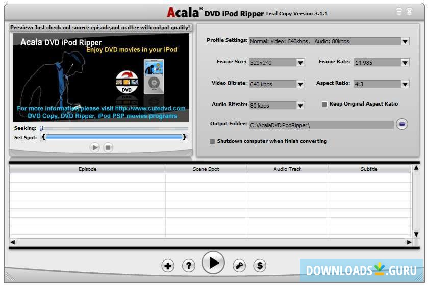Expand Frame Rate dropdown

click(x=405, y=63)
